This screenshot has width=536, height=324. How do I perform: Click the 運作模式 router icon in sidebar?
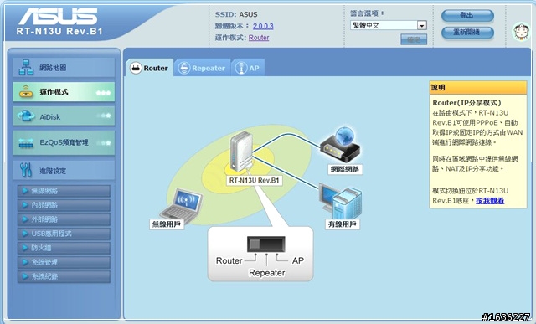26,91
